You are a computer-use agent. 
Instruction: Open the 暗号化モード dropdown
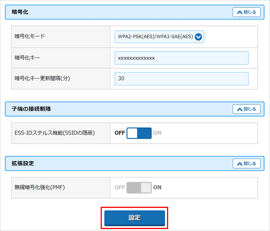point(159,37)
